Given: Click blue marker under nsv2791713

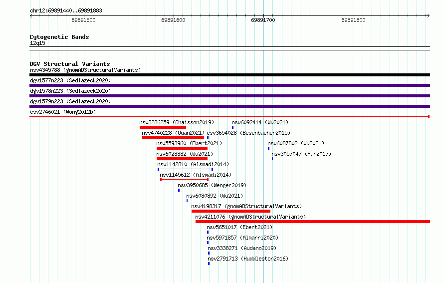Looking at the screenshot, I should (209, 264).
